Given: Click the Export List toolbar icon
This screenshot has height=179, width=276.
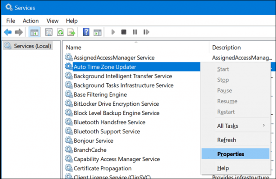Looking at the screenshot, I should [71, 32].
